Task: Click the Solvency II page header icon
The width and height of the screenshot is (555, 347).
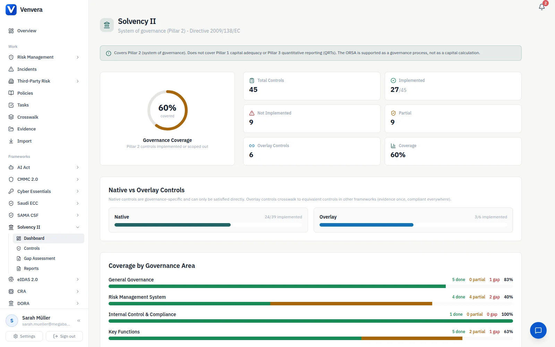Action: 107,25
